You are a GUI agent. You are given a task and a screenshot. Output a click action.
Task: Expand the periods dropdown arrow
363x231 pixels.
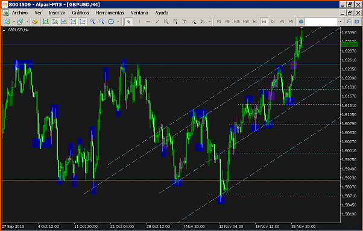tap(118, 22)
